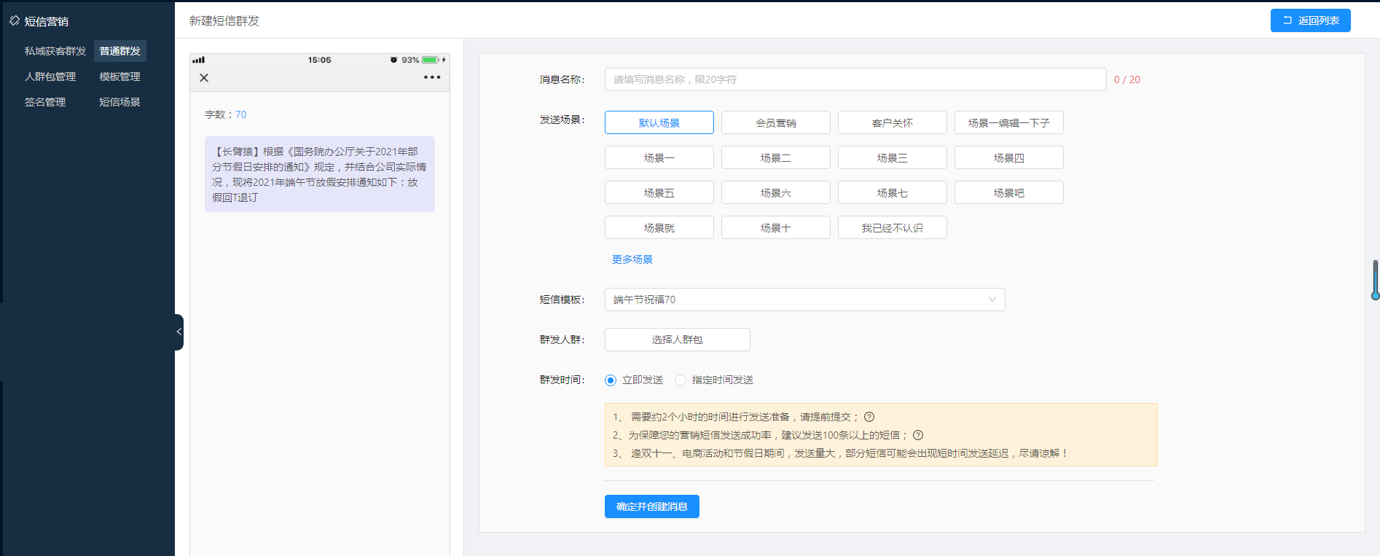Select 我已经不认识 scene button
Screen dimensions: 1380x556
893,227
